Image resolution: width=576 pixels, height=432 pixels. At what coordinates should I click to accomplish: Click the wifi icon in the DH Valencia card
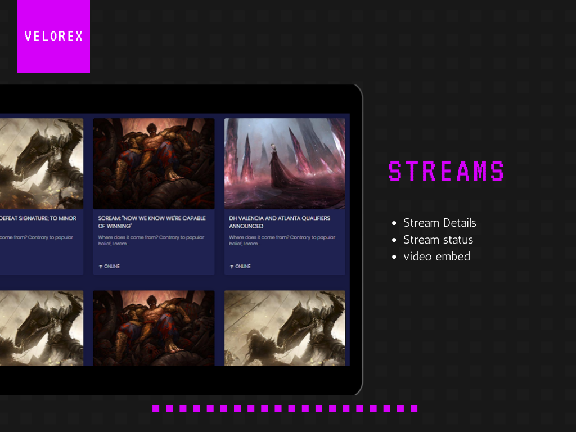point(232,267)
